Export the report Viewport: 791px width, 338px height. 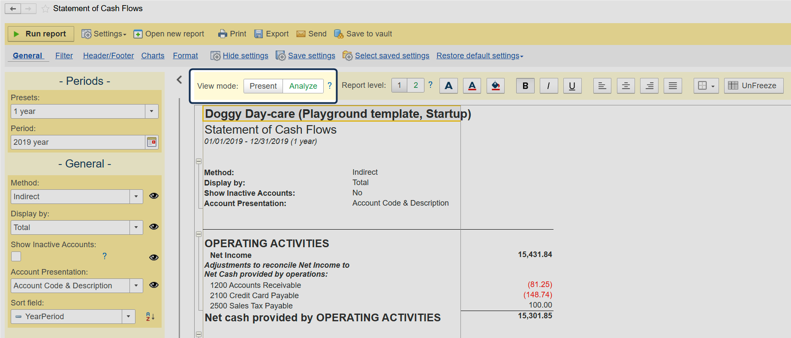point(271,34)
